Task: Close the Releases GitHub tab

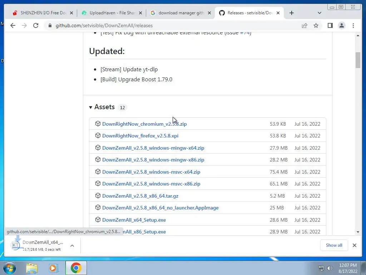Action: 278,13
